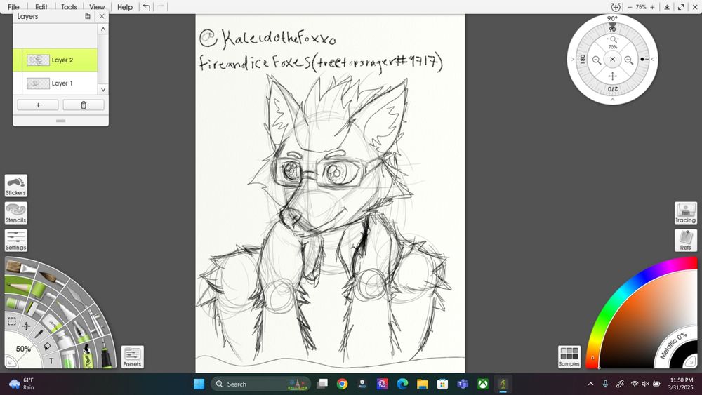Click the taskbar Search box
Screen dimensions: 702x395
point(260,384)
